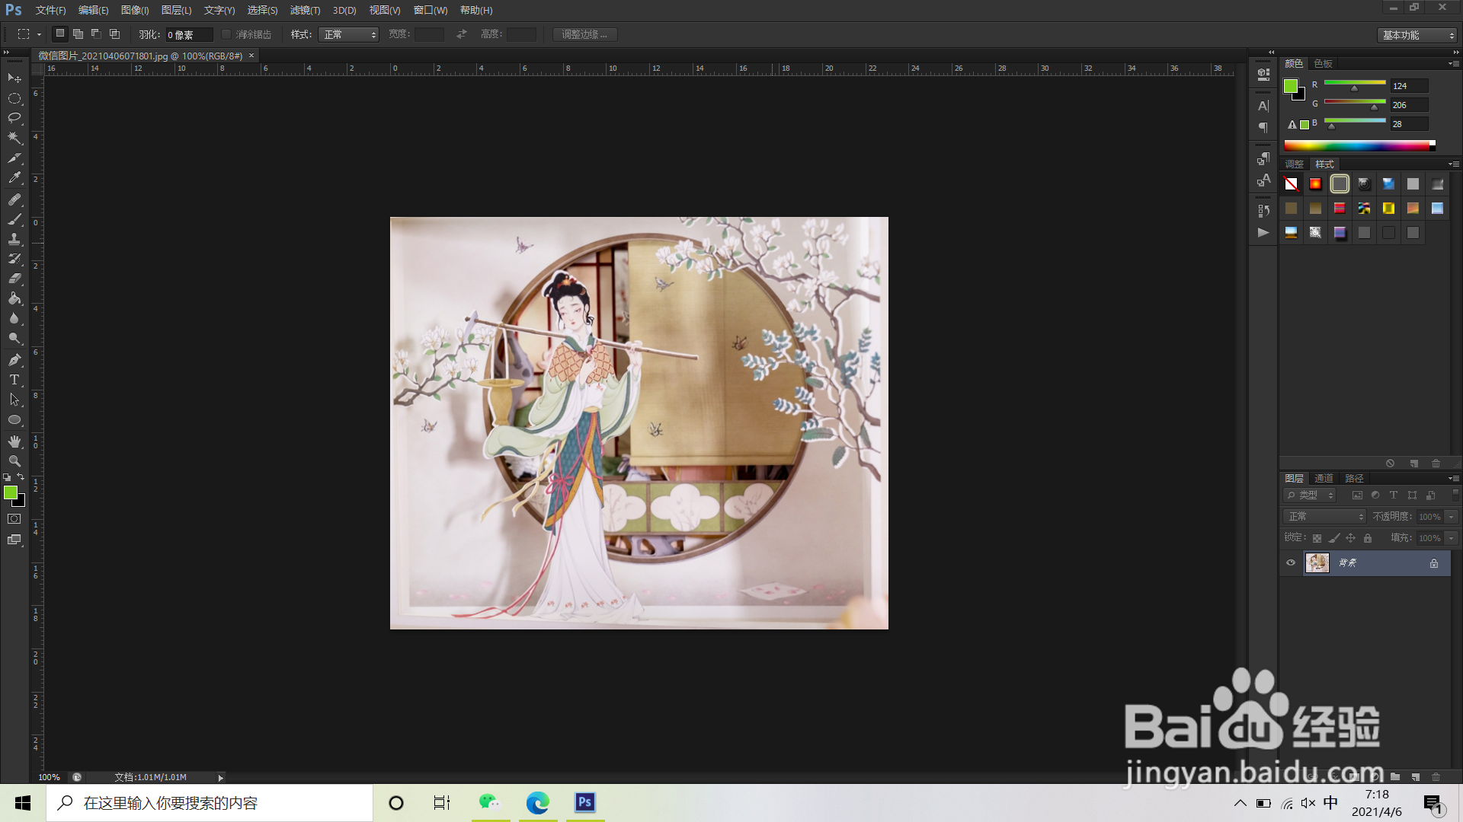Toggle lock image pixels brush icon

tap(1334, 538)
